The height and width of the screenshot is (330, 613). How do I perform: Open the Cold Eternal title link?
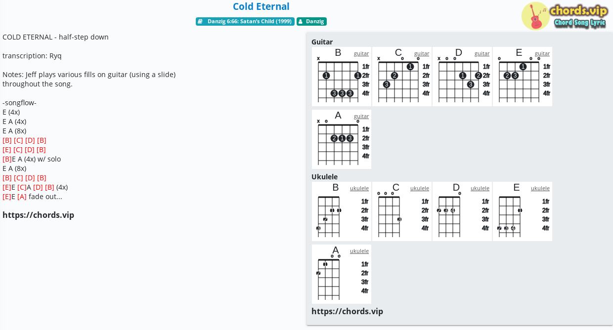pyautogui.click(x=261, y=6)
